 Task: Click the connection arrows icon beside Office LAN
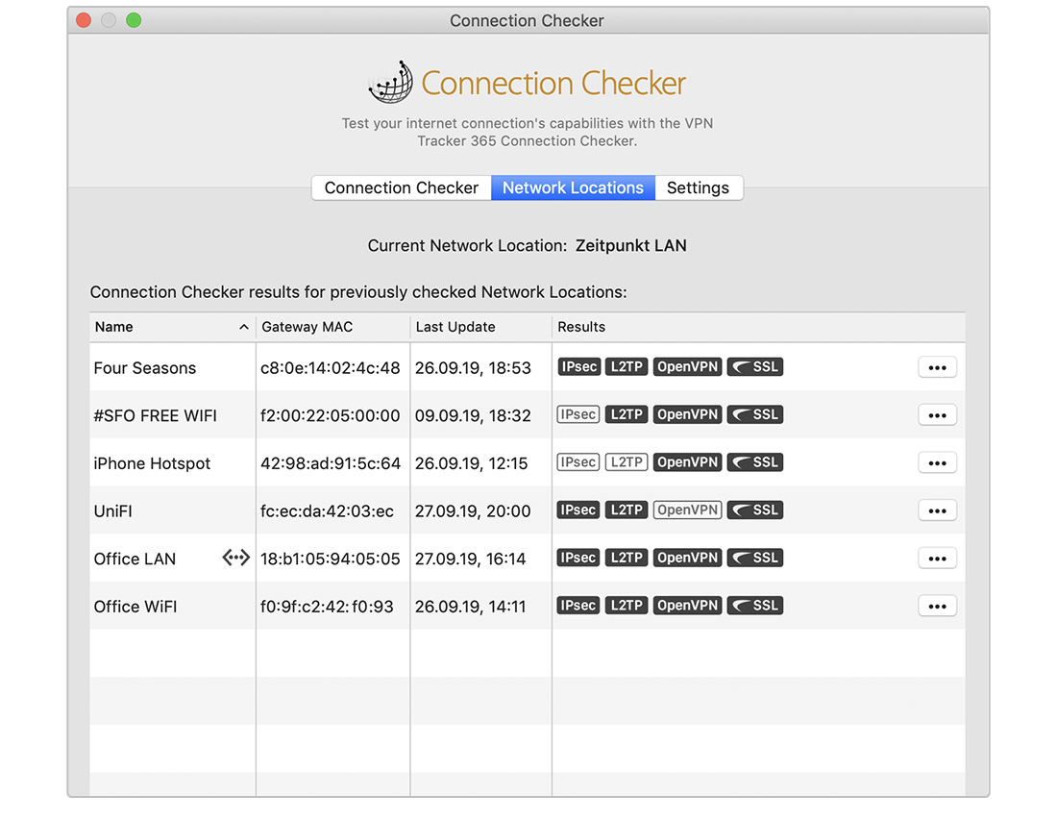[235, 558]
